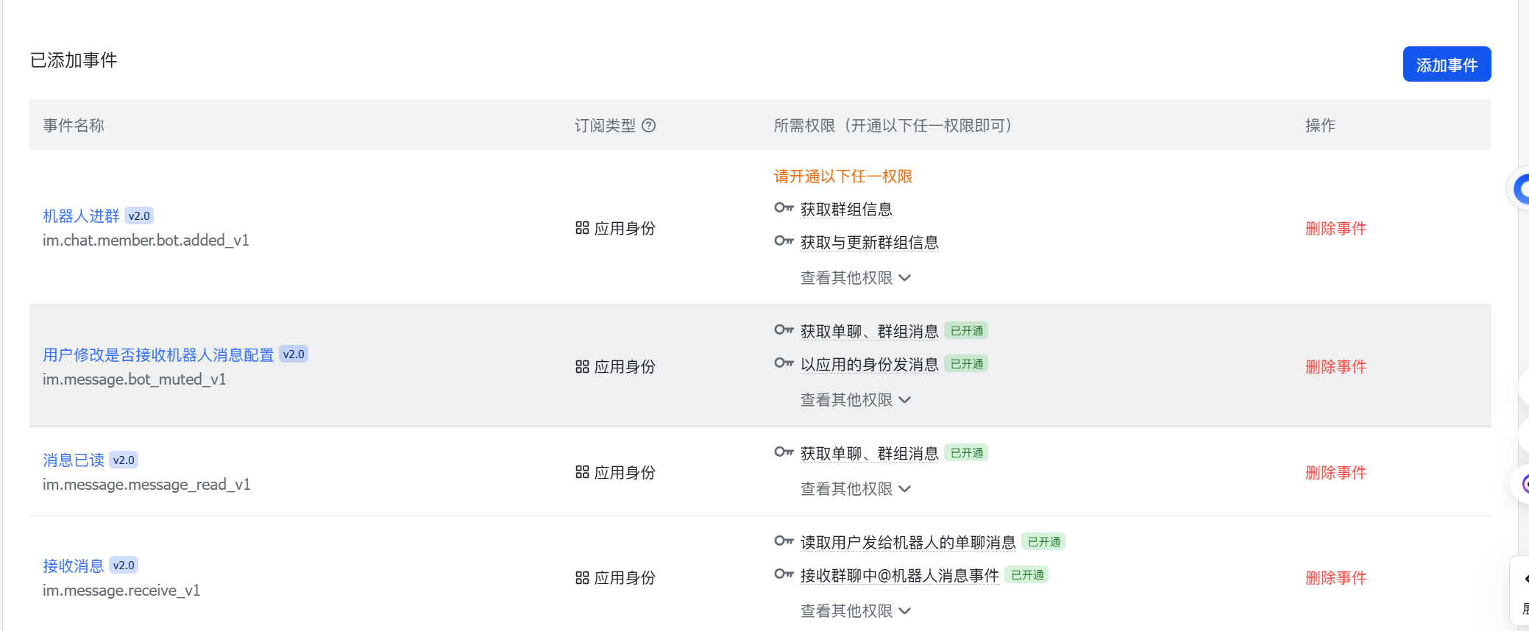Click the blue circular floating icon on right edge
This screenshot has height=631, width=1529.
(x=1522, y=189)
